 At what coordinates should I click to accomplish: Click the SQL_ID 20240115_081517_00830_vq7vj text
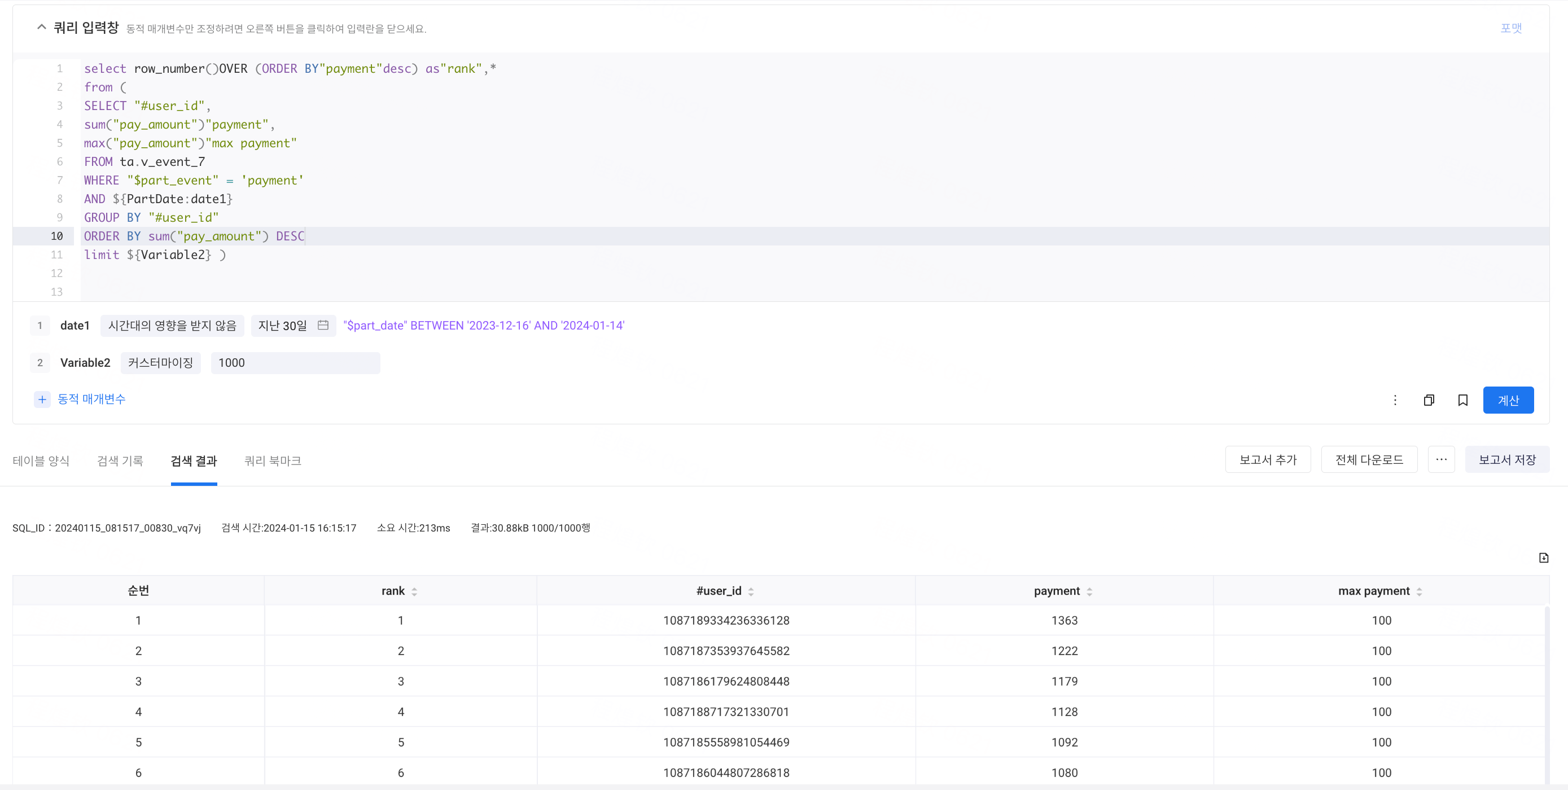pos(107,528)
